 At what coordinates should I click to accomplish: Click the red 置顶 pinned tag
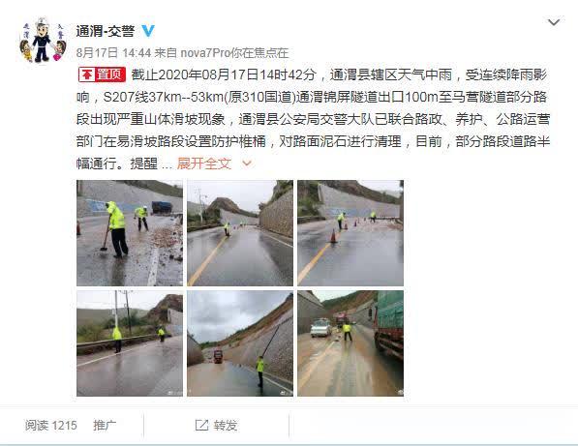click(x=102, y=74)
